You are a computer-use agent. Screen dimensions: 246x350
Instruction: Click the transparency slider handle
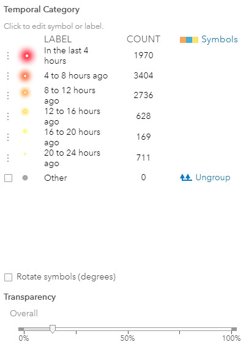tap(53, 329)
